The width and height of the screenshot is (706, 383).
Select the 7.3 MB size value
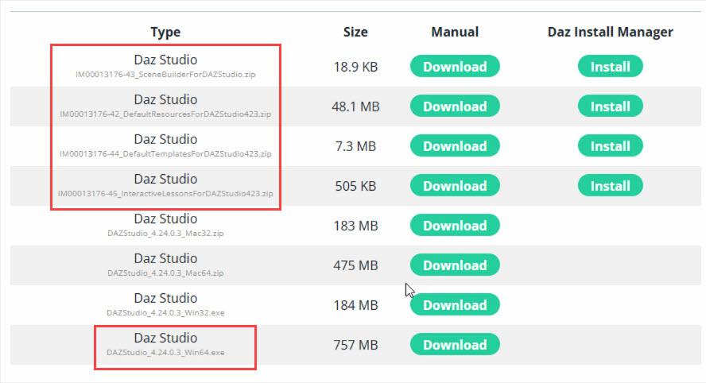[355, 146]
